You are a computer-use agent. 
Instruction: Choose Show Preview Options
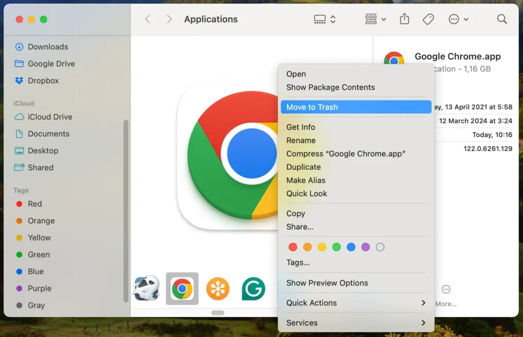tap(356, 283)
